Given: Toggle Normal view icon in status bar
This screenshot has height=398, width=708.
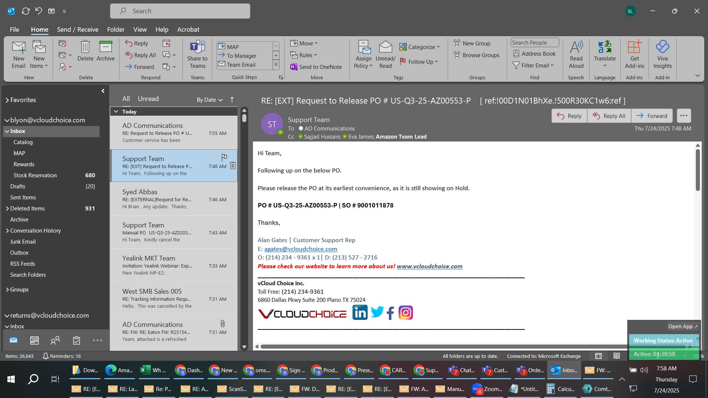Looking at the screenshot, I should [x=598, y=356].
